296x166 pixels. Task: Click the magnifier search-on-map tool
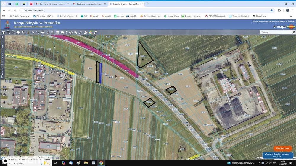81,32
